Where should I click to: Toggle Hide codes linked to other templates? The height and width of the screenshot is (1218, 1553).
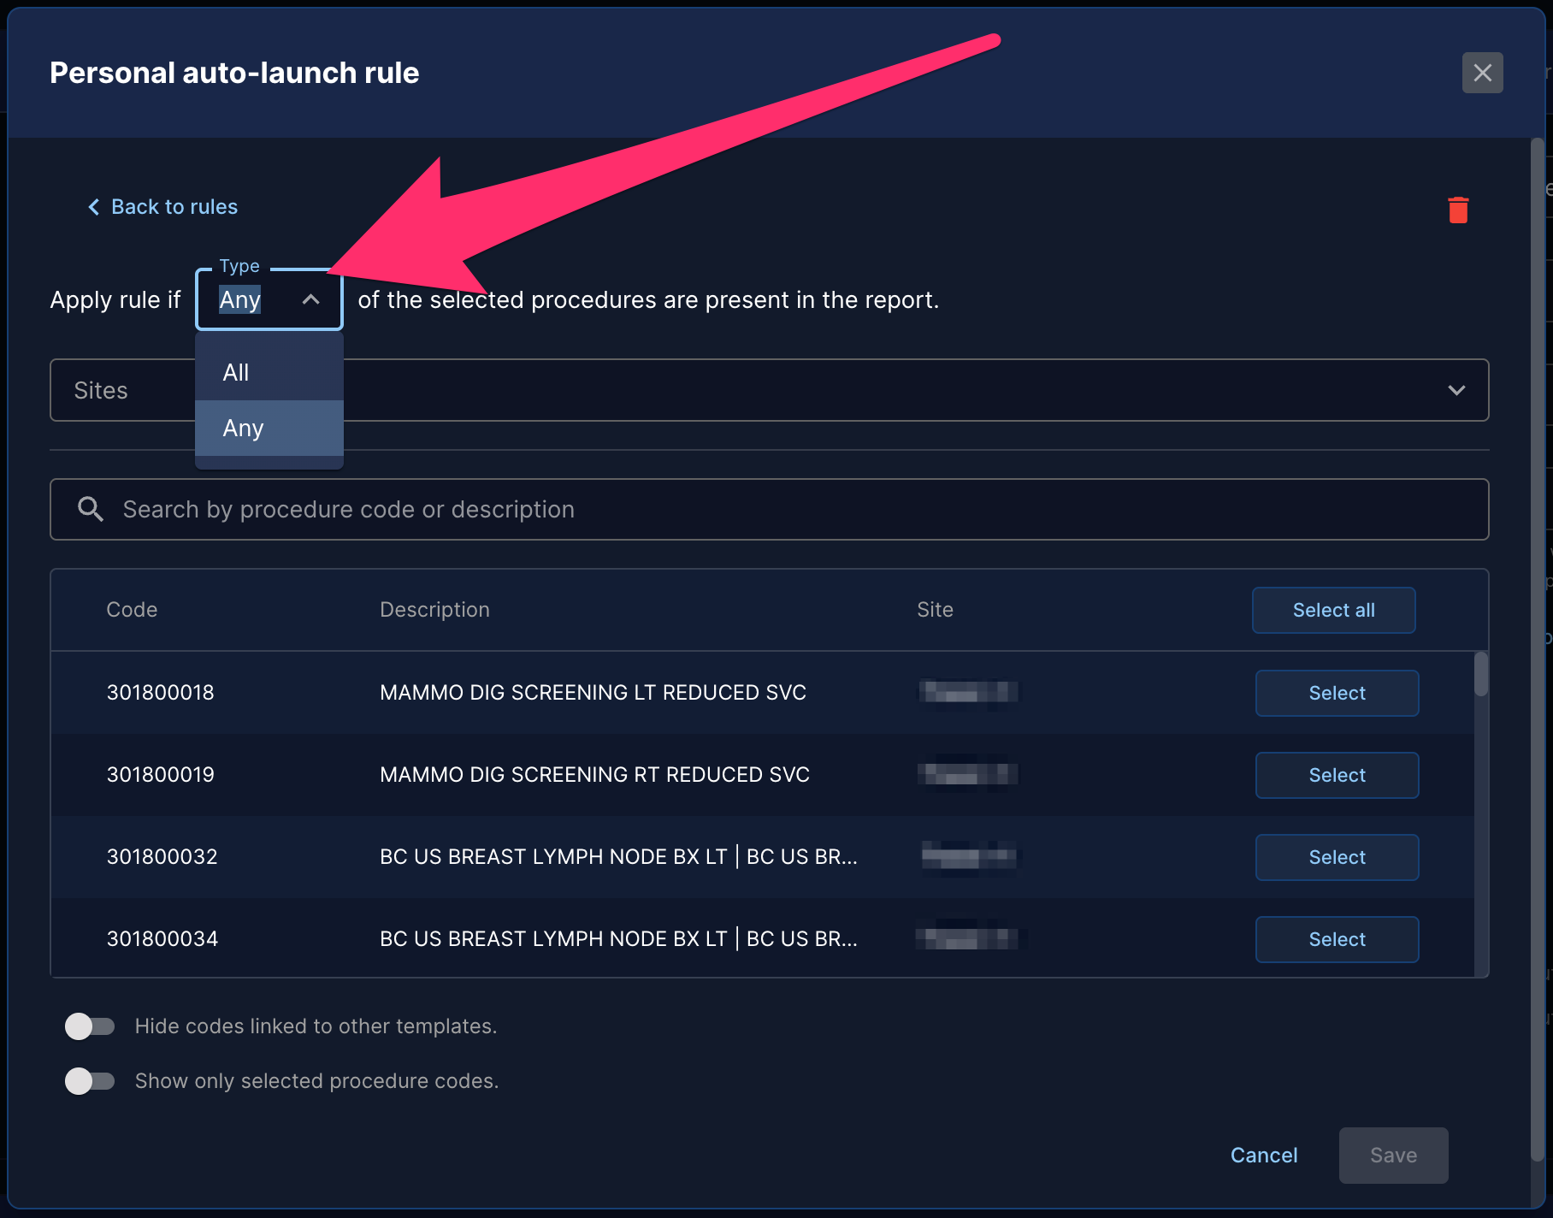[x=90, y=1026]
